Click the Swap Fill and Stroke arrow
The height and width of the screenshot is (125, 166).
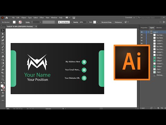(4, 83)
